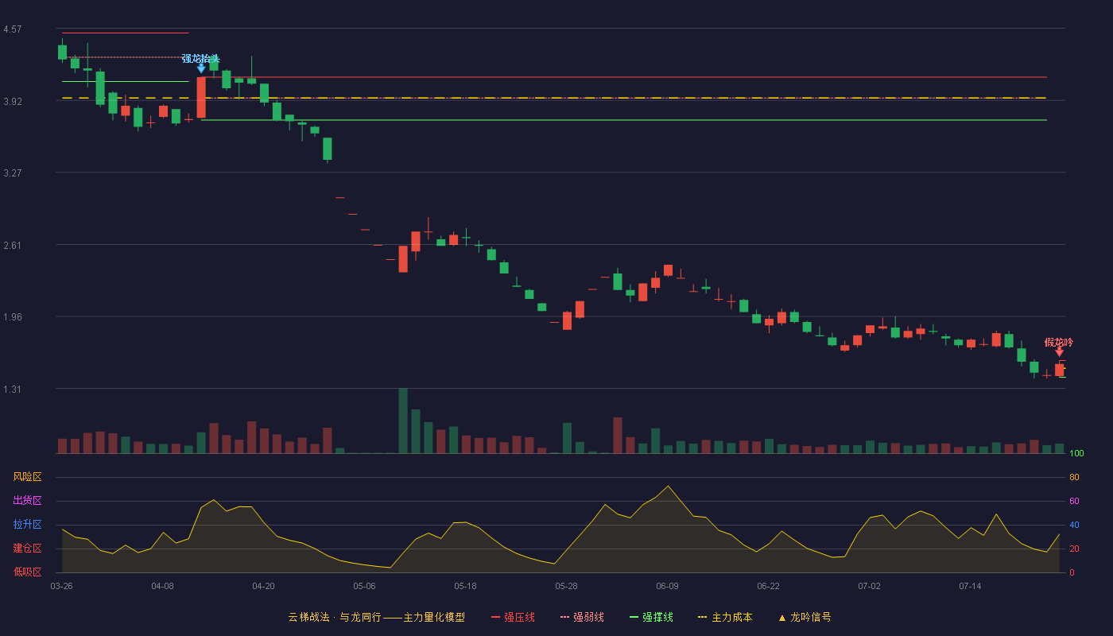
Task: Toggle the 主力成本 legend item
Action: point(725,617)
